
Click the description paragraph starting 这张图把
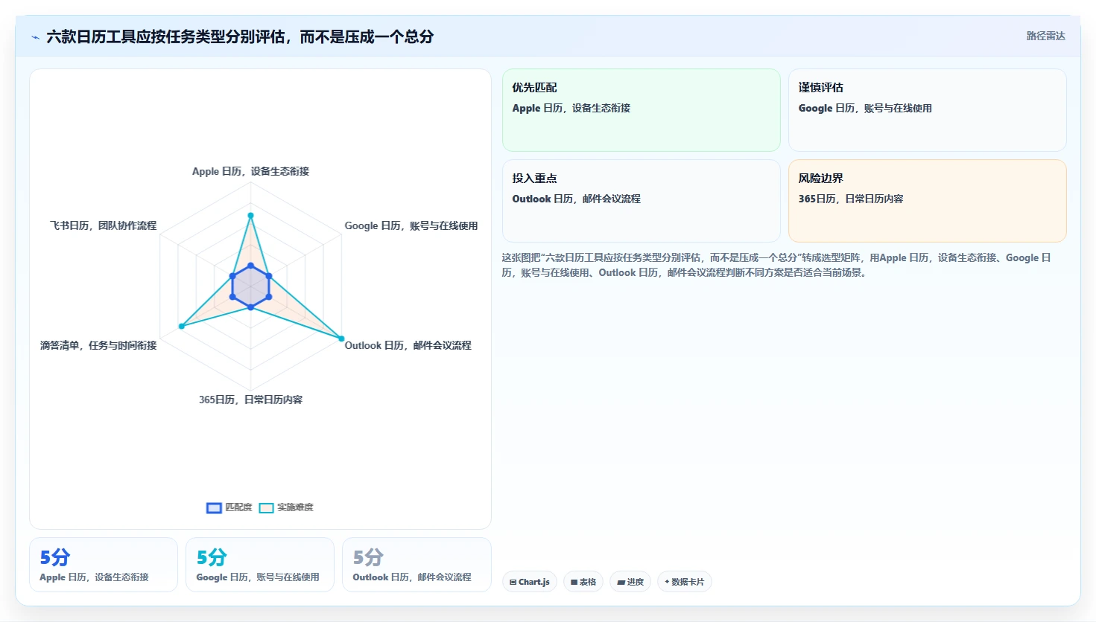(776, 265)
